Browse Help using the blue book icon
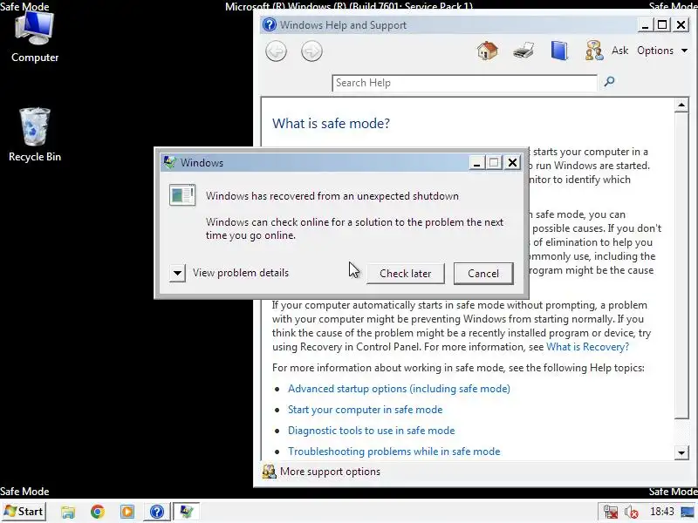 559,51
